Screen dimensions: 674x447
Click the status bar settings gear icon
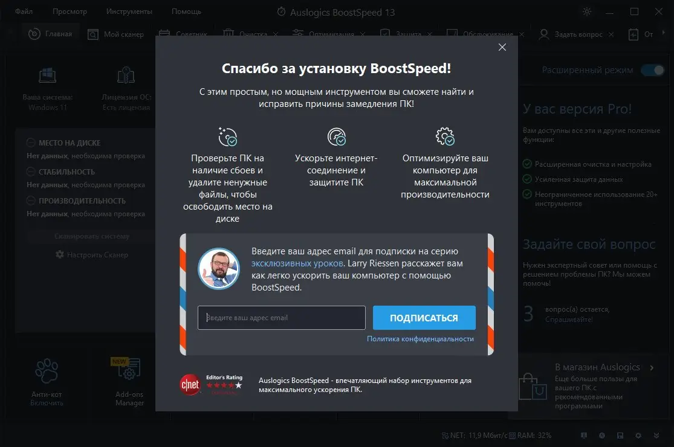[638, 436]
